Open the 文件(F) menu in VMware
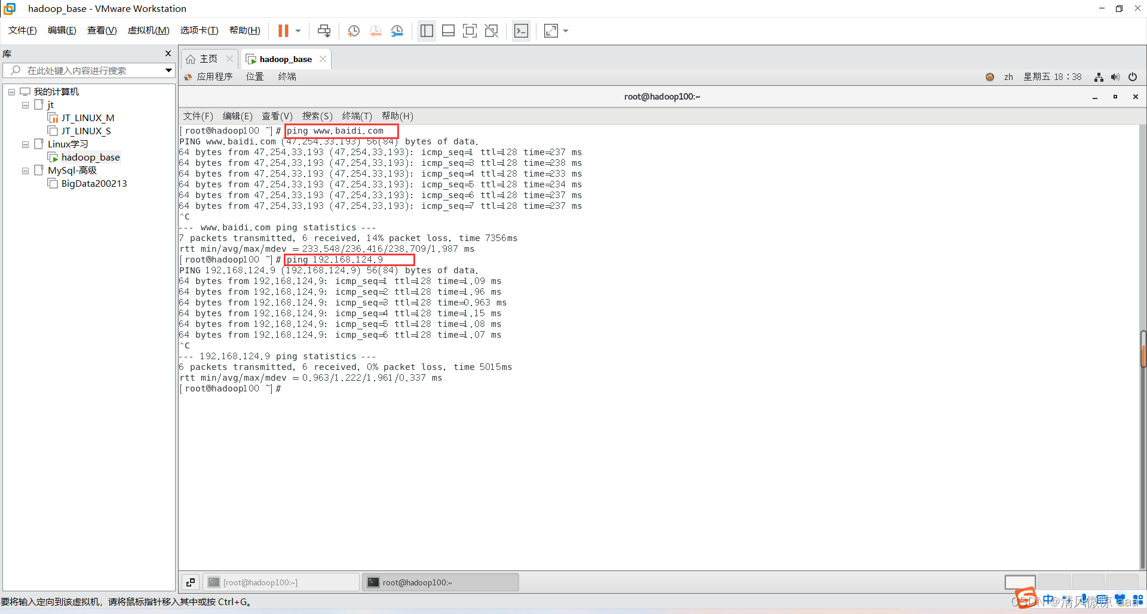Screen dimensions: 1147x614 tap(23, 30)
